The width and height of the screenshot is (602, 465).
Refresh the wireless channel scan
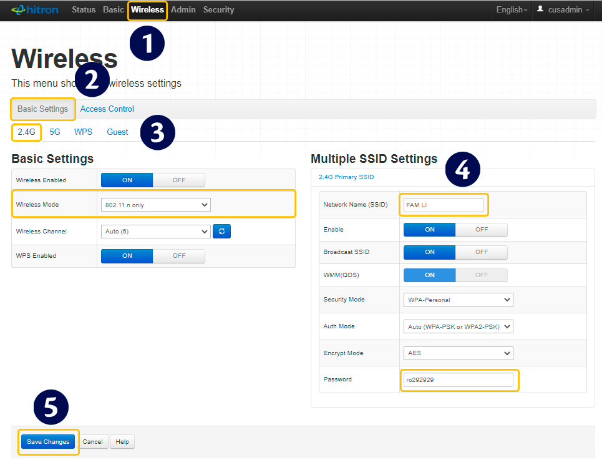point(221,231)
